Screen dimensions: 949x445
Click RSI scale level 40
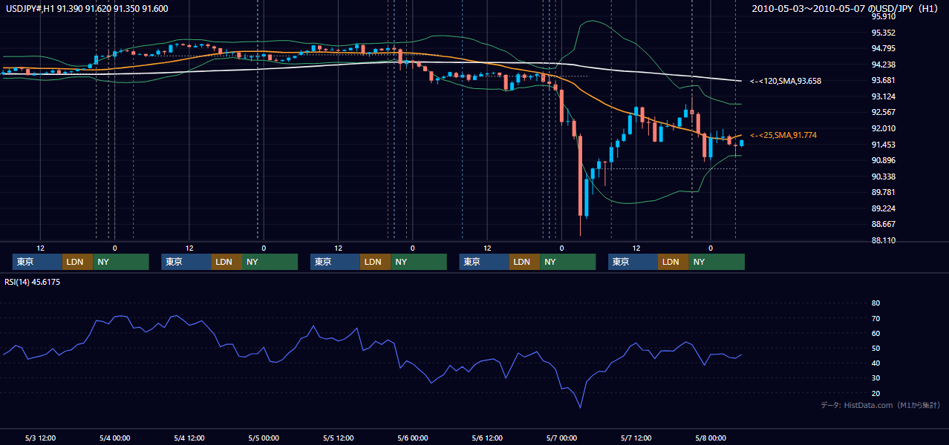[x=876, y=363]
